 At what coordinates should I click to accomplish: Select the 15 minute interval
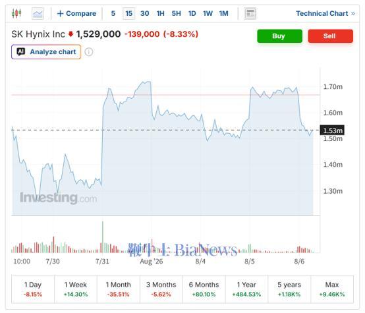128,13
